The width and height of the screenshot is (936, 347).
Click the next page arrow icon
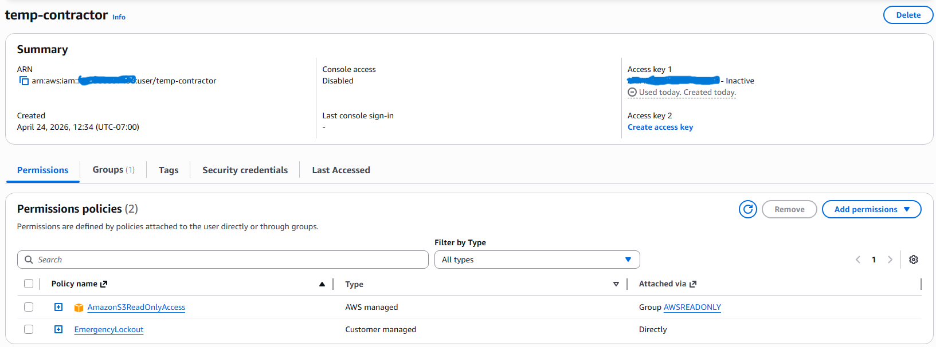click(890, 260)
